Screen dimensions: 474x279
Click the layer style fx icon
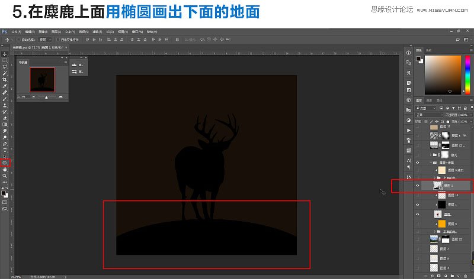(x=433, y=276)
